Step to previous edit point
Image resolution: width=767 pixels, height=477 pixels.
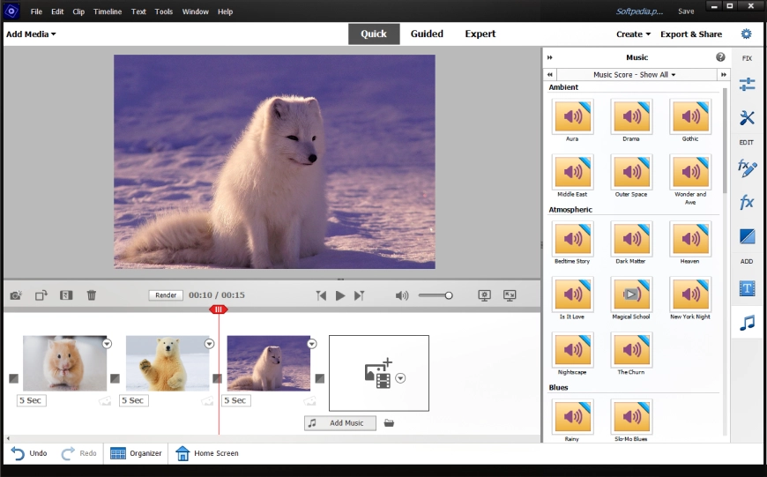click(321, 295)
